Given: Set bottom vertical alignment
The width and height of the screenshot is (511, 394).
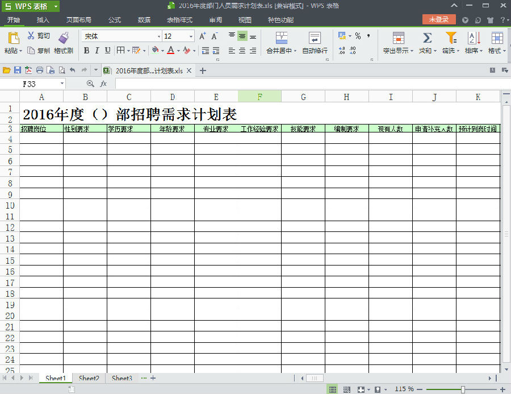Looking at the screenshot, I should coord(253,36).
